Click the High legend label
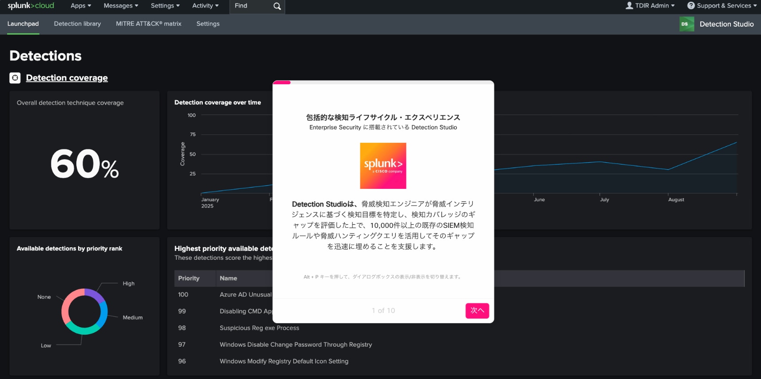Viewport: 761px width, 379px height. [x=129, y=284]
